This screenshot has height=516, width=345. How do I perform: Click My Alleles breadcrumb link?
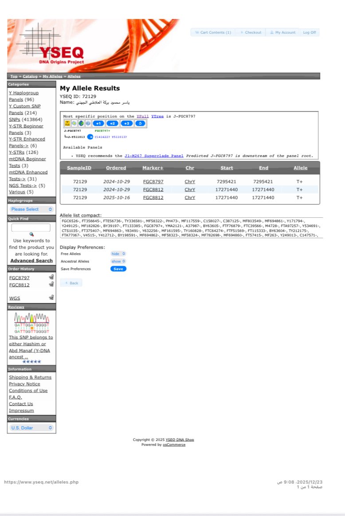(x=52, y=76)
